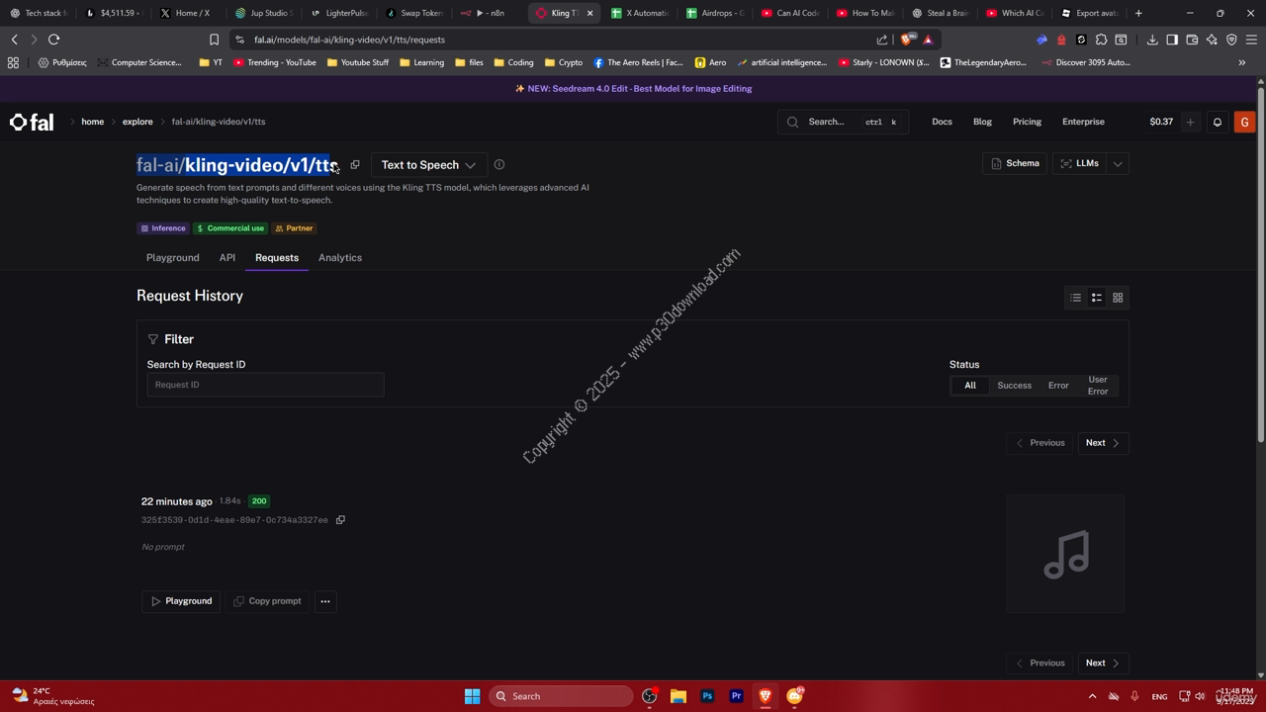Navigate to home breadcrumb

coord(92,122)
